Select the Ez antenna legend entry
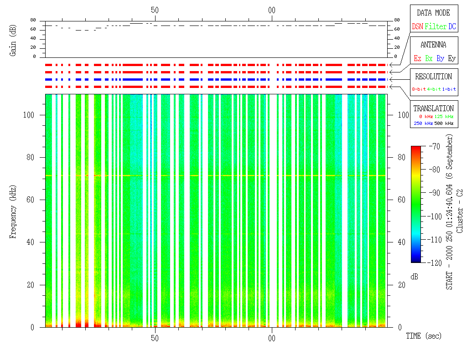This screenshot has width=467, height=350. tap(417, 59)
